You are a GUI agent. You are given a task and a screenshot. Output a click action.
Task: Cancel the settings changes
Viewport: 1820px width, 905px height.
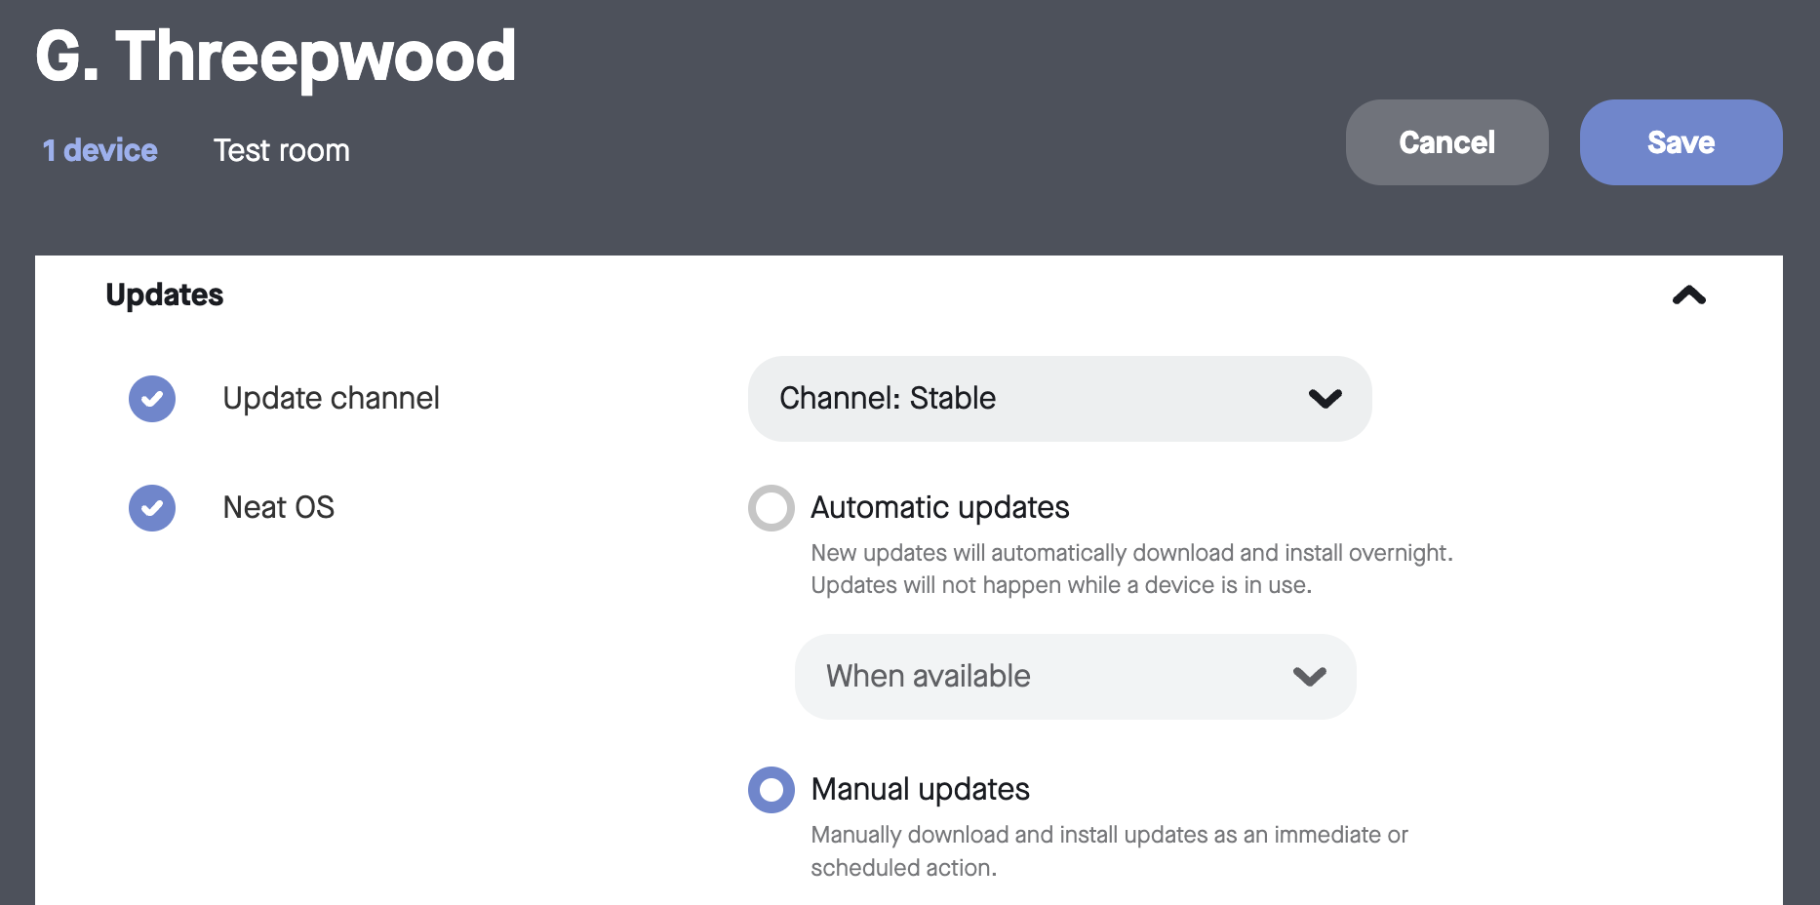tap(1446, 142)
